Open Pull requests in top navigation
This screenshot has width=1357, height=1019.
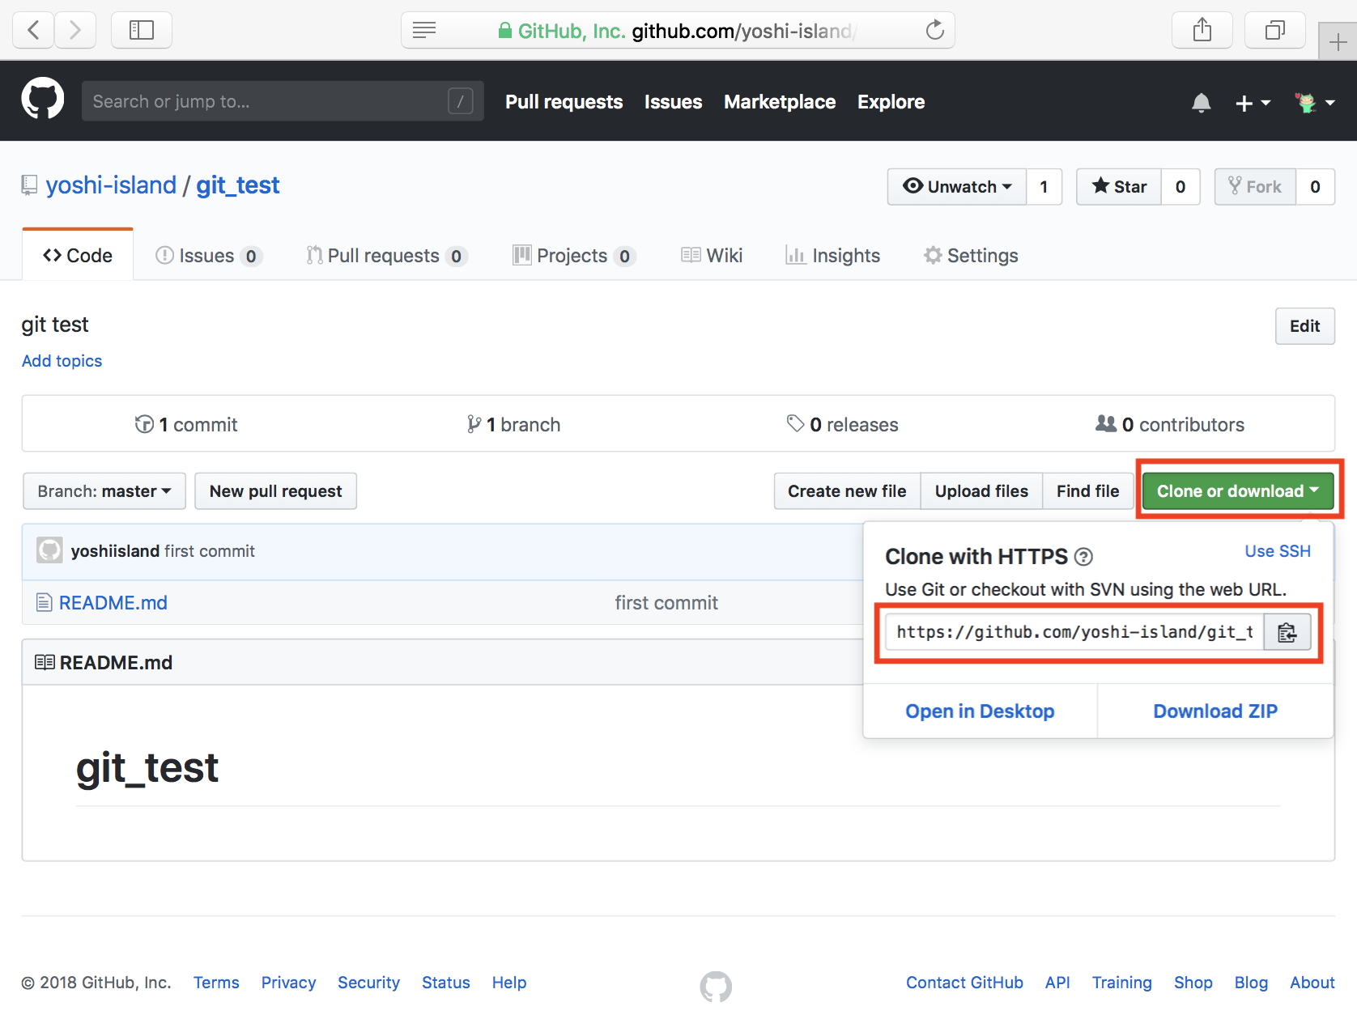click(x=564, y=102)
